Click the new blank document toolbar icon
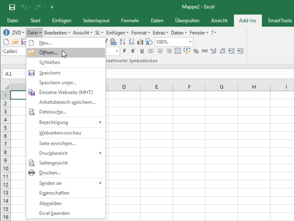The height and width of the screenshot is (221, 294). 6,42
